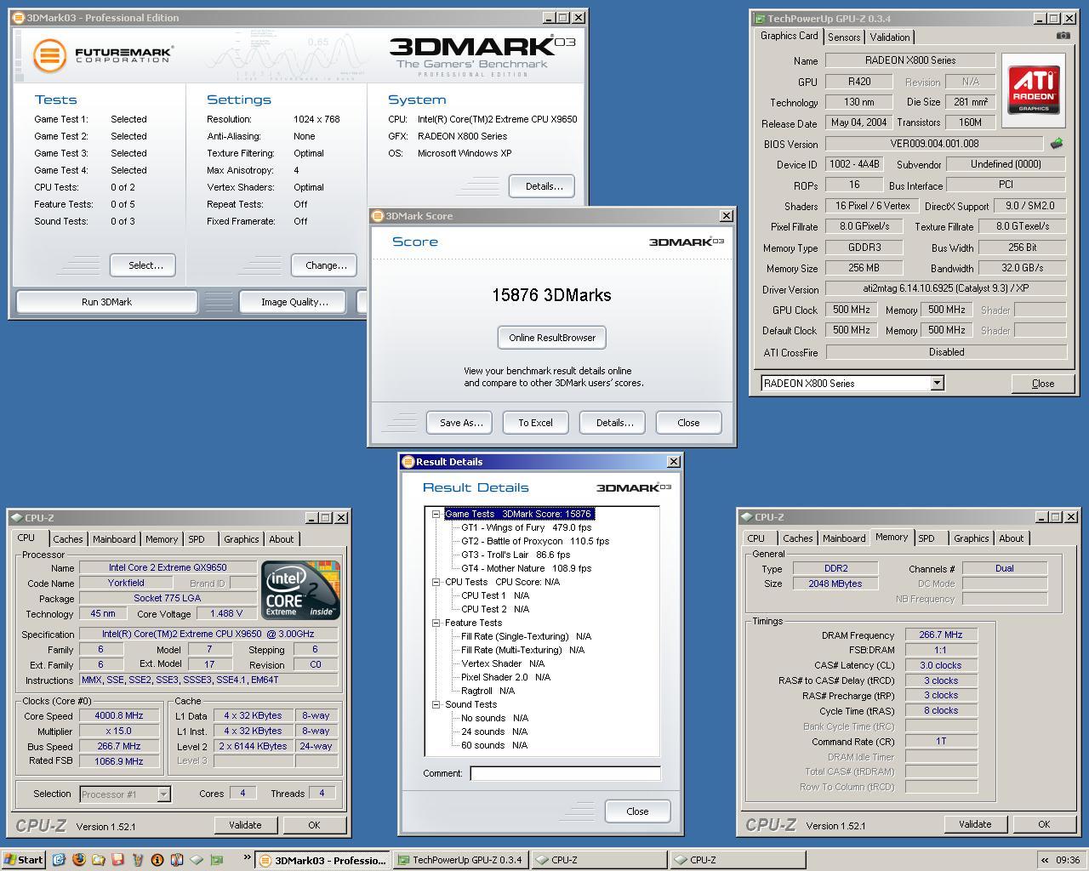1089x871 pixels.
Task: Launch Internet Explorer from quick launch
Action: coord(59,860)
